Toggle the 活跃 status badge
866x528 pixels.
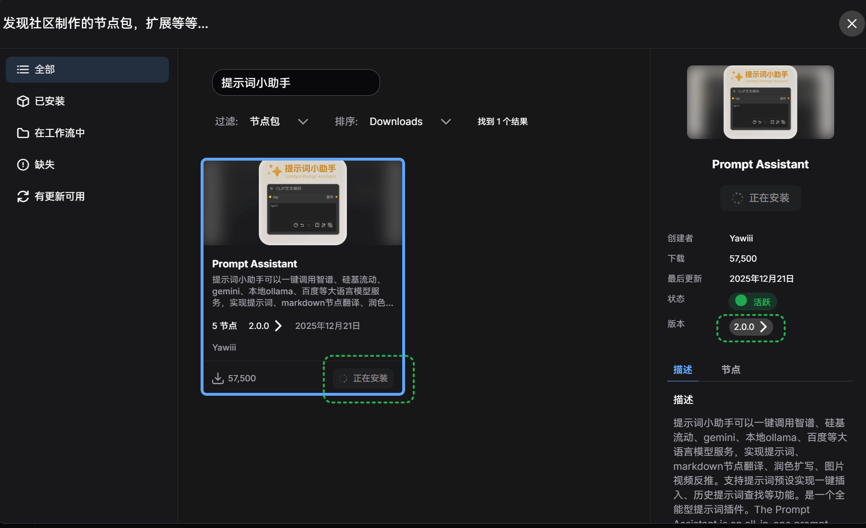click(753, 302)
